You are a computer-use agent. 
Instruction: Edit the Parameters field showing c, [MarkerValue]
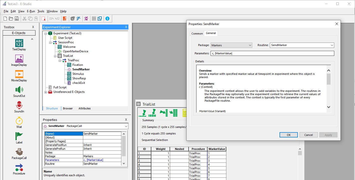point(272,53)
